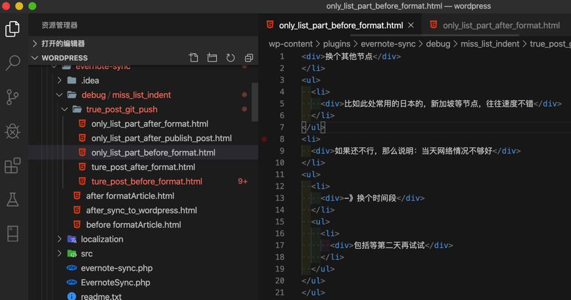Click the info icon of readme.txt

coord(72,296)
